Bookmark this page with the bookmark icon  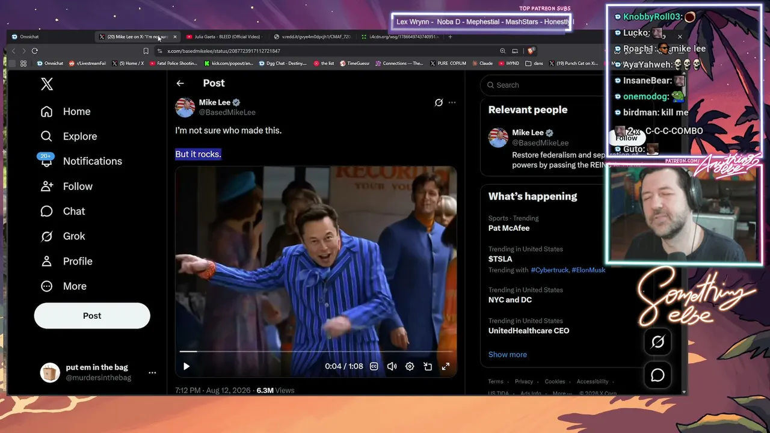click(x=146, y=51)
